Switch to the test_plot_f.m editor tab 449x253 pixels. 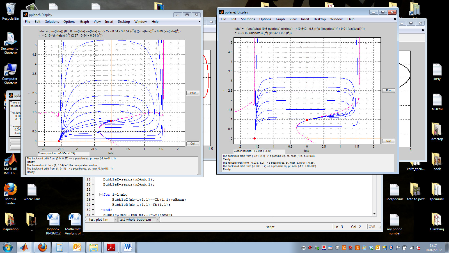[x=98, y=220]
